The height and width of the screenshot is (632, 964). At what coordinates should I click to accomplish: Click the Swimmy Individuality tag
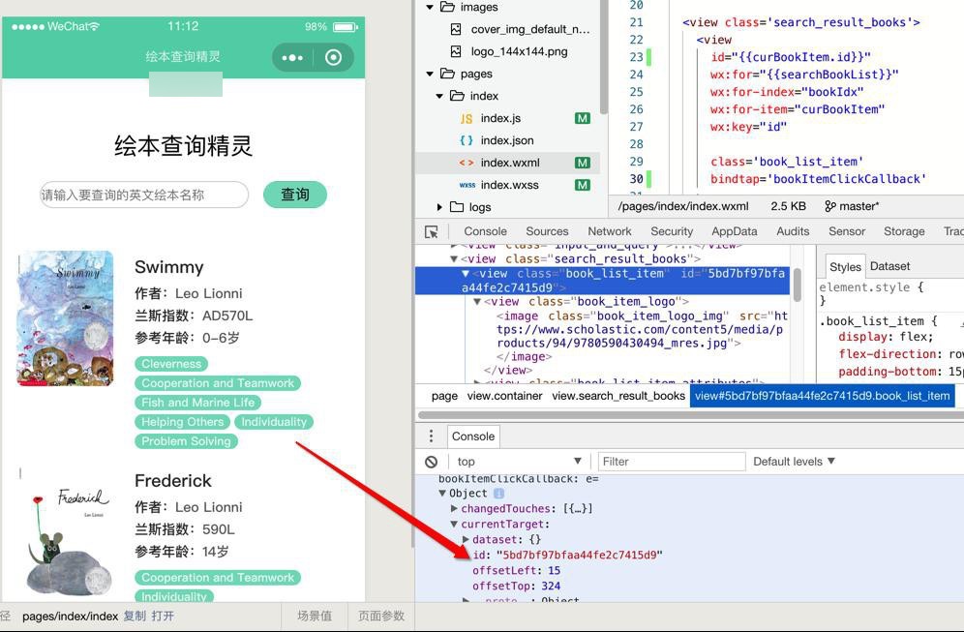pyautogui.click(x=274, y=422)
